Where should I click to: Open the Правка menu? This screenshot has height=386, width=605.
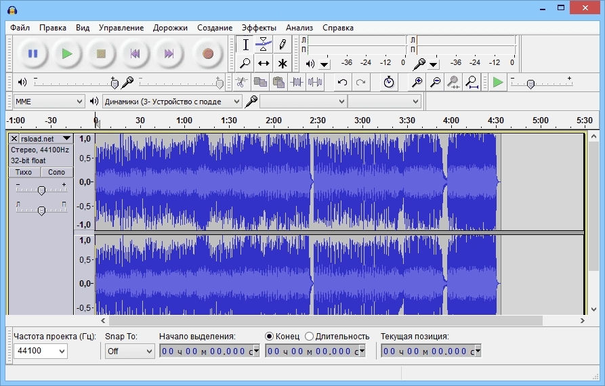(52, 28)
